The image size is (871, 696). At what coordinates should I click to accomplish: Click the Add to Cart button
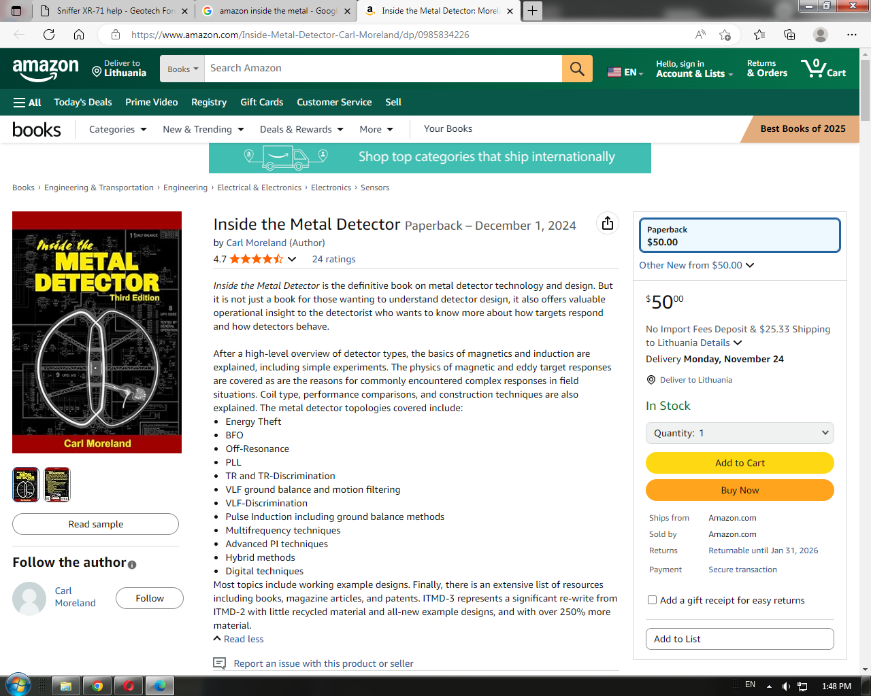click(740, 463)
